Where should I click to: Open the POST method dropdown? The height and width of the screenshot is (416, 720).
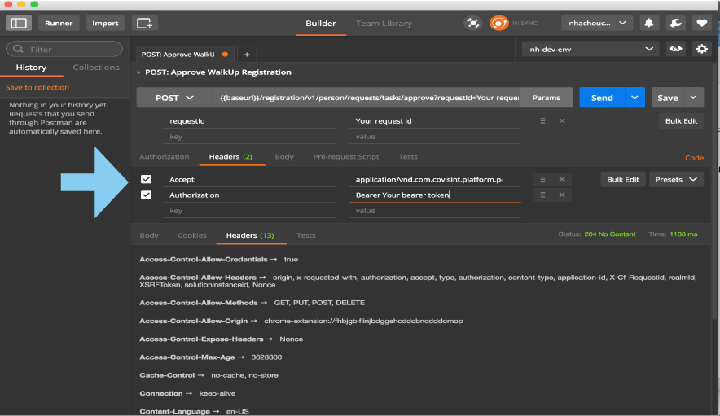174,98
